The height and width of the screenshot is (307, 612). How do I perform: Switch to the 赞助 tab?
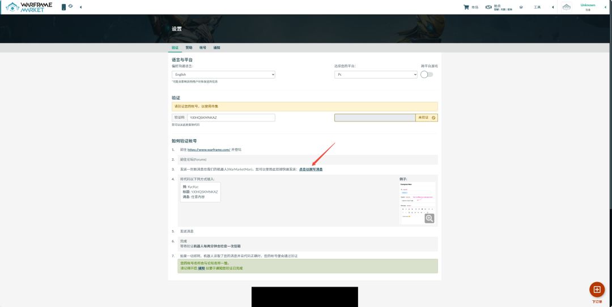189,47
